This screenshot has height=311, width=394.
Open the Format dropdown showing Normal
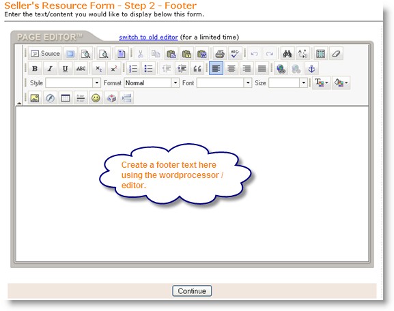152,83
